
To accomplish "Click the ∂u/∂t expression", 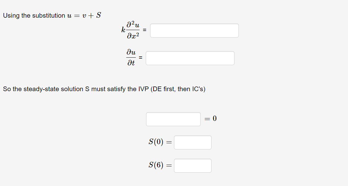I will pyautogui.click(x=131, y=58).
